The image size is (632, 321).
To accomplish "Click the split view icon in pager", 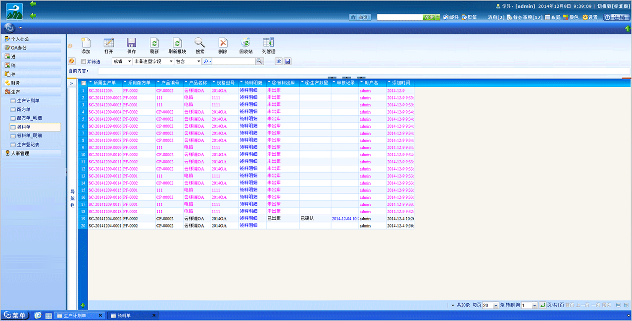I will point(619,306).
